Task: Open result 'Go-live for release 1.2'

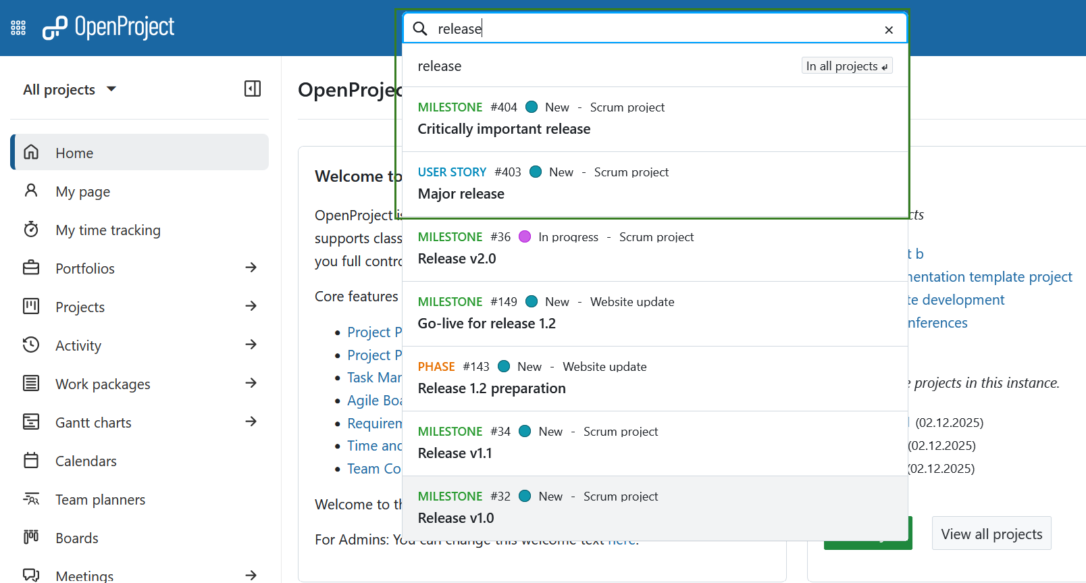Action: [655, 313]
